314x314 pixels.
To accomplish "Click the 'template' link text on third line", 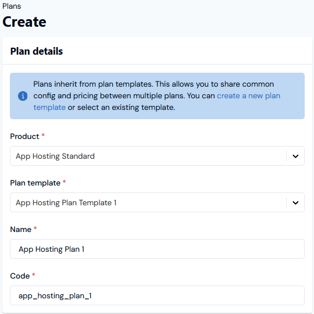I will (x=49, y=108).
